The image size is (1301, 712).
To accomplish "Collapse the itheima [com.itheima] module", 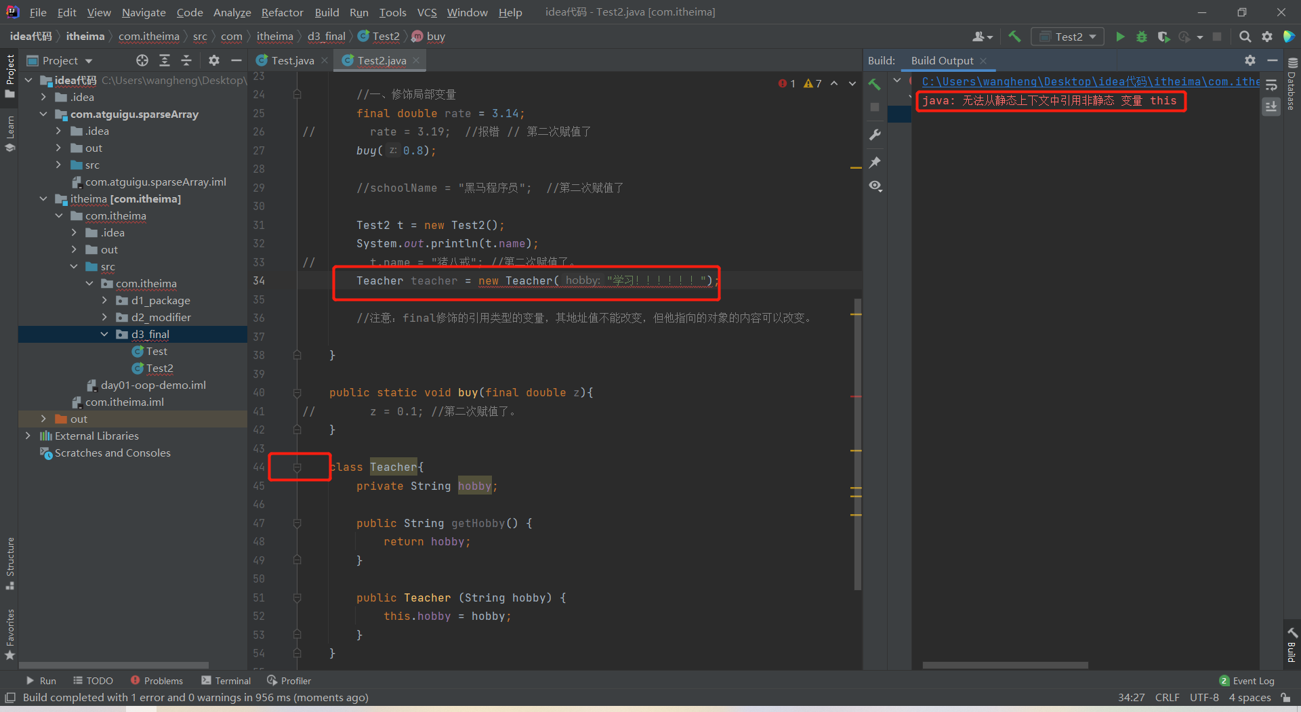I will (x=43, y=198).
